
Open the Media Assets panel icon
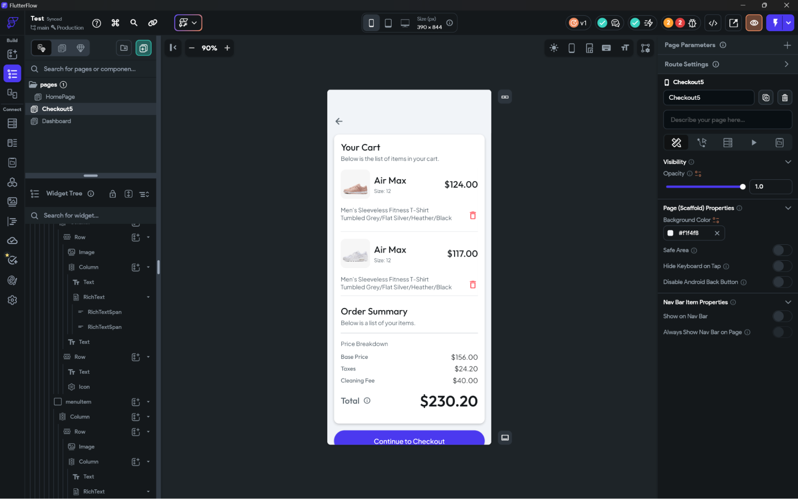(x=12, y=202)
